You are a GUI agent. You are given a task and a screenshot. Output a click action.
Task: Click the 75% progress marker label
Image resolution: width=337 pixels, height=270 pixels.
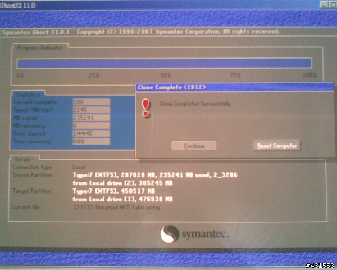pos(235,75)
